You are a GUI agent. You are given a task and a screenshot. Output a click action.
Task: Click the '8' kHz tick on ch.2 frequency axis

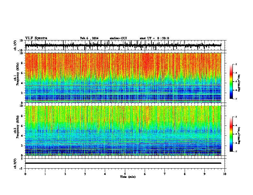22,116
